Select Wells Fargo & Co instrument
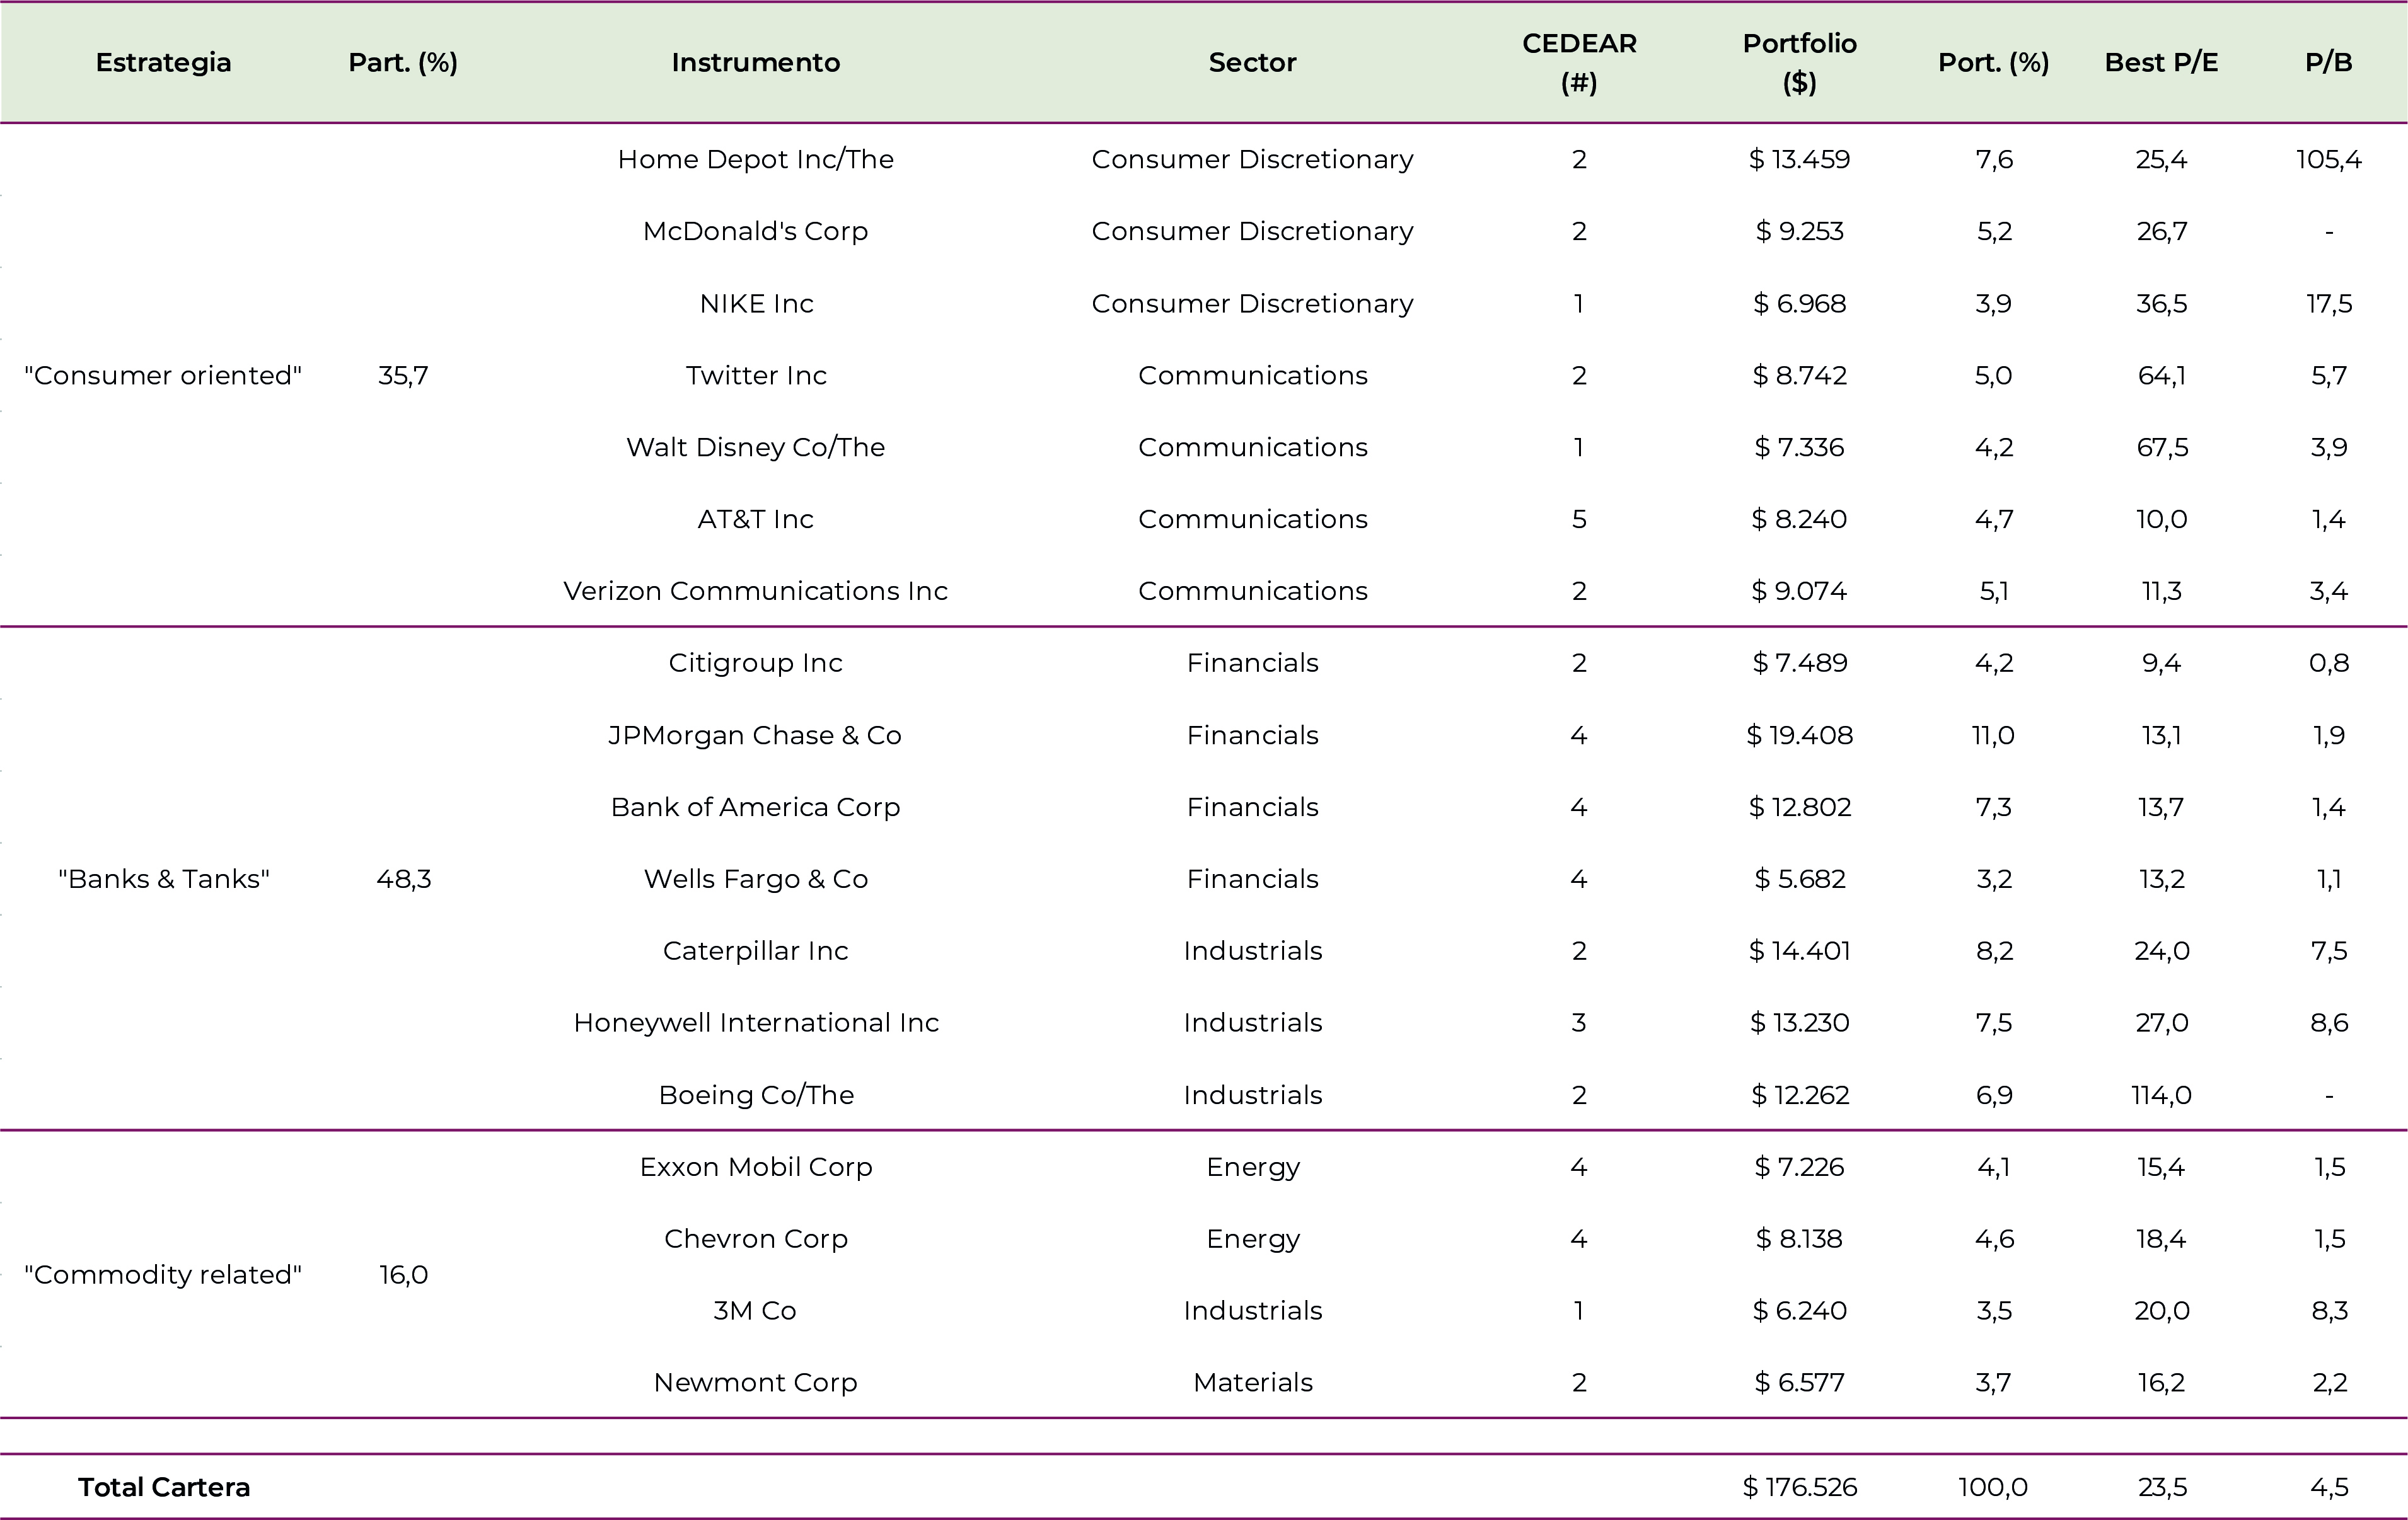 coord(755,879)
